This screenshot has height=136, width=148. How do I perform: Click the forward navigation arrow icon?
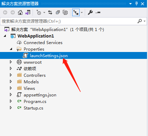pyautogui.click(x=13, y=12)
